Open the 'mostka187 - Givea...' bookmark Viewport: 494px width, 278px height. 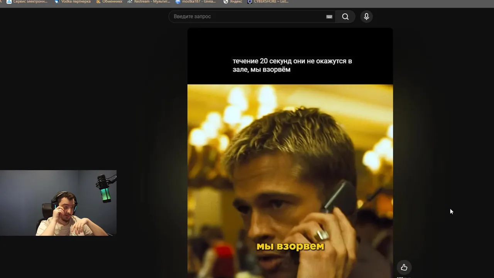coord(196,2)
